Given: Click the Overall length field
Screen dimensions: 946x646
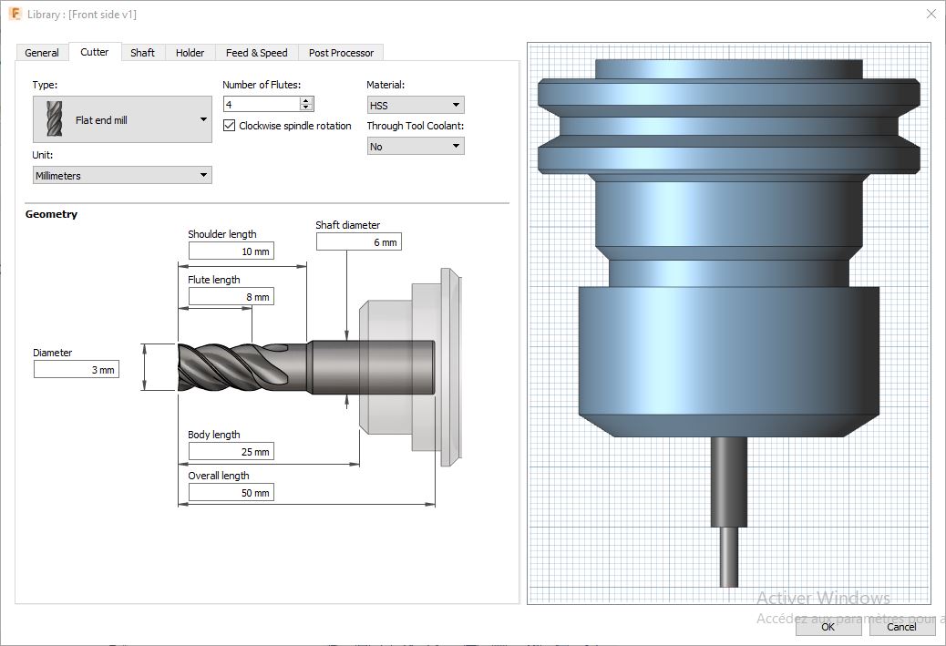Looking at the screenshot, I should (x=231, y=493).
